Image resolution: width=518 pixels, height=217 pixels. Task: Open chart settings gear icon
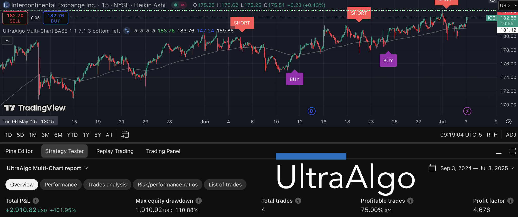(509, 122)
